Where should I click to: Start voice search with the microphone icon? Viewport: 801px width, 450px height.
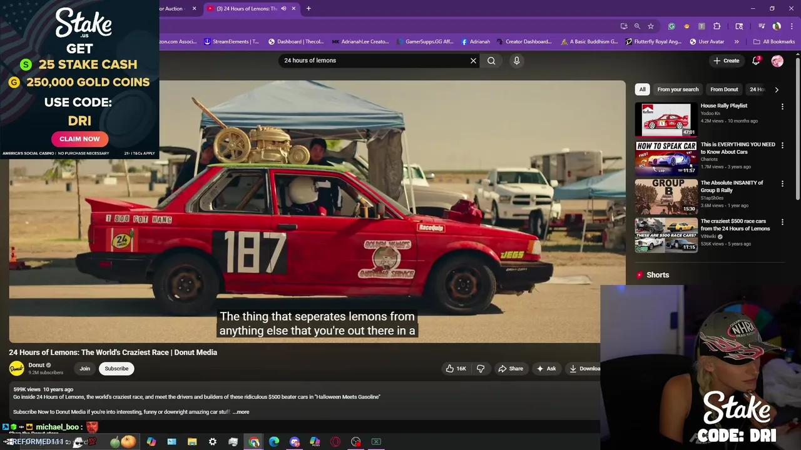[516, 61]
